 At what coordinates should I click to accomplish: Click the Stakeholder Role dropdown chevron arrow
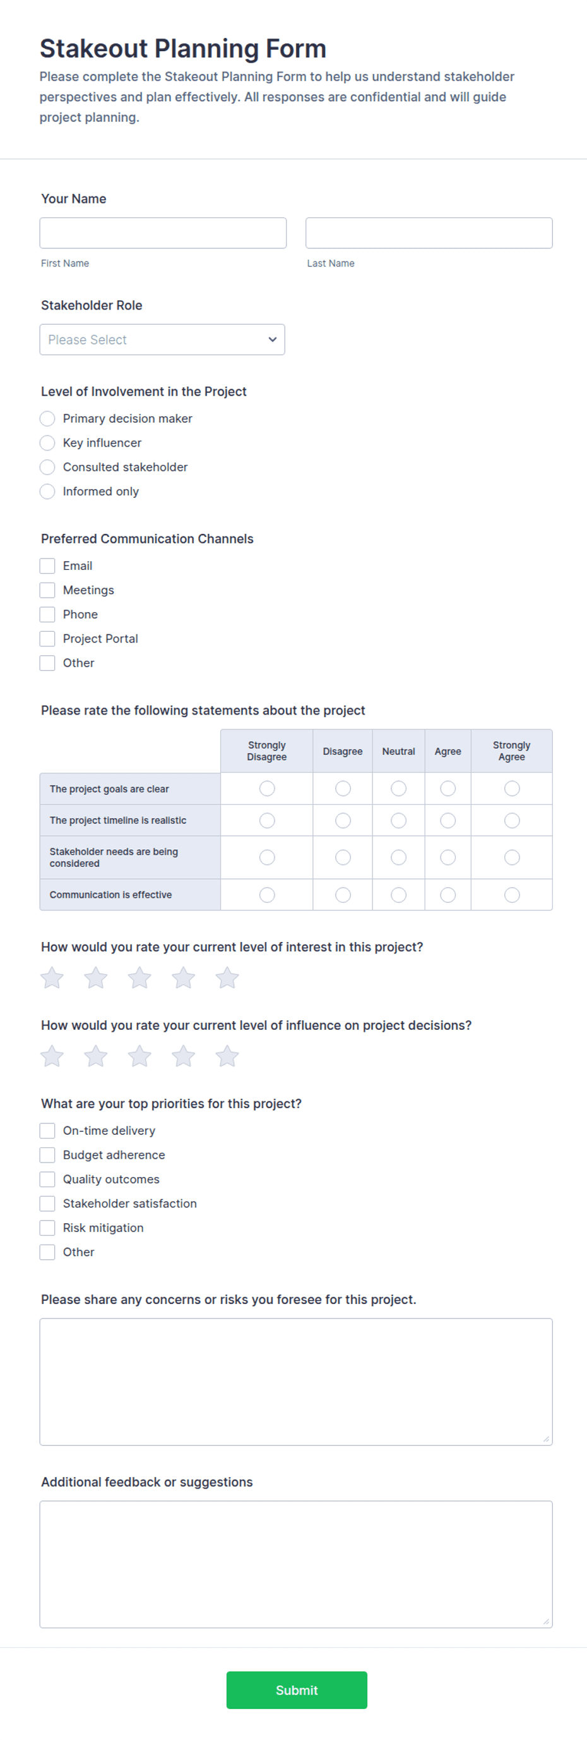(272, 340)
